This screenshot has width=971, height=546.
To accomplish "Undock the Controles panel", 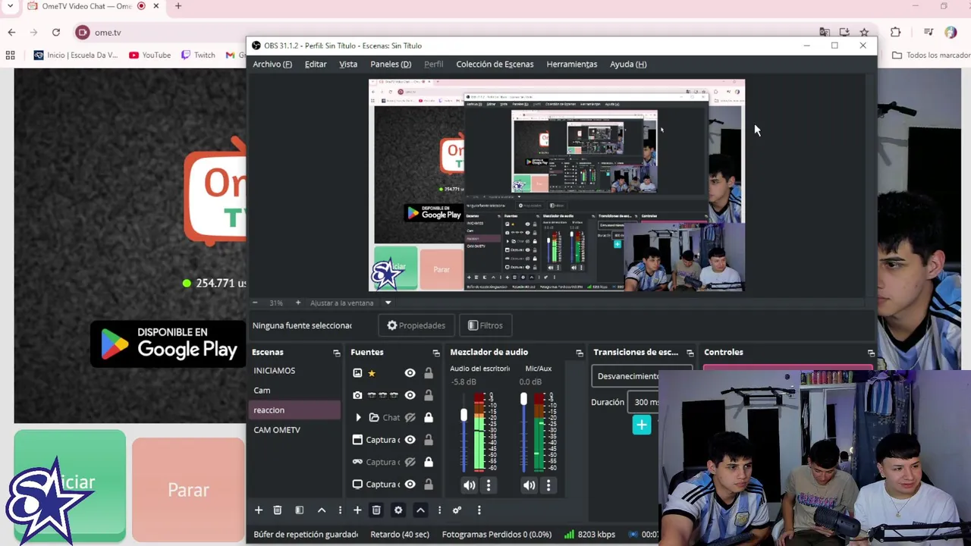I will 871,353.
